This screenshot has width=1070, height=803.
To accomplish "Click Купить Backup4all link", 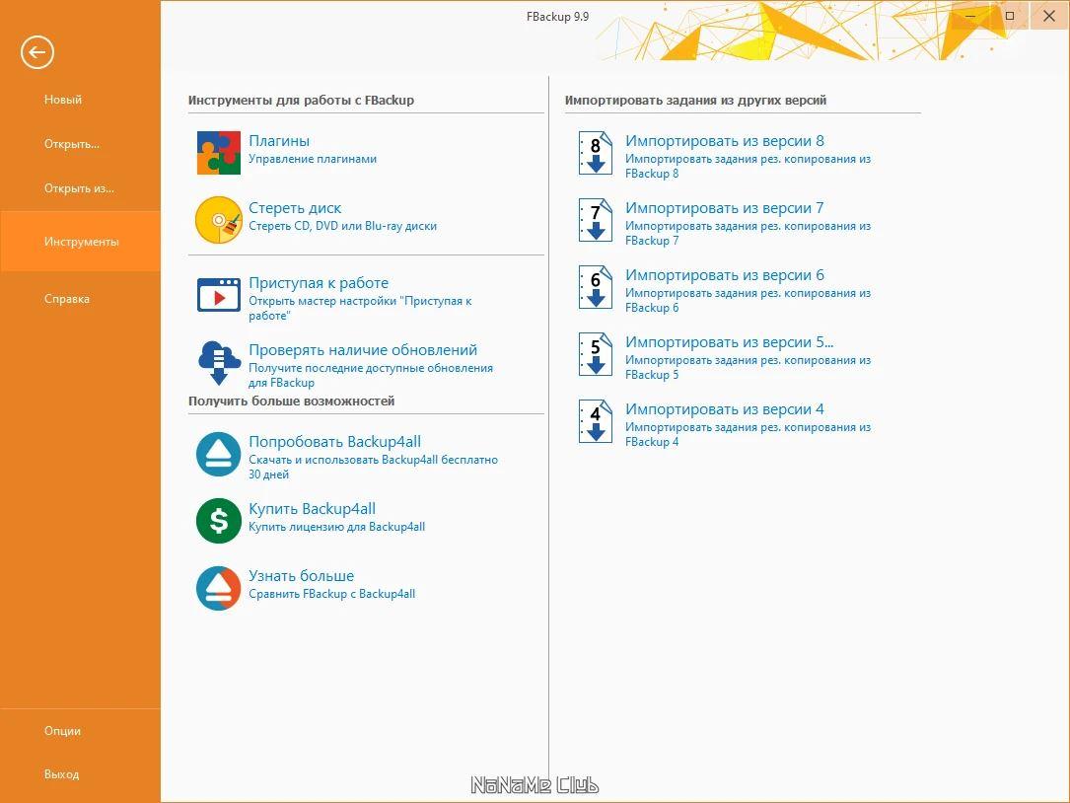I will (312, 509).
